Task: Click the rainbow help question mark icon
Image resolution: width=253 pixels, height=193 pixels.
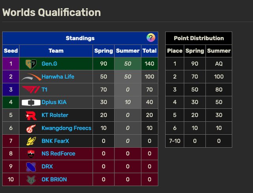Action: (151, 38)
